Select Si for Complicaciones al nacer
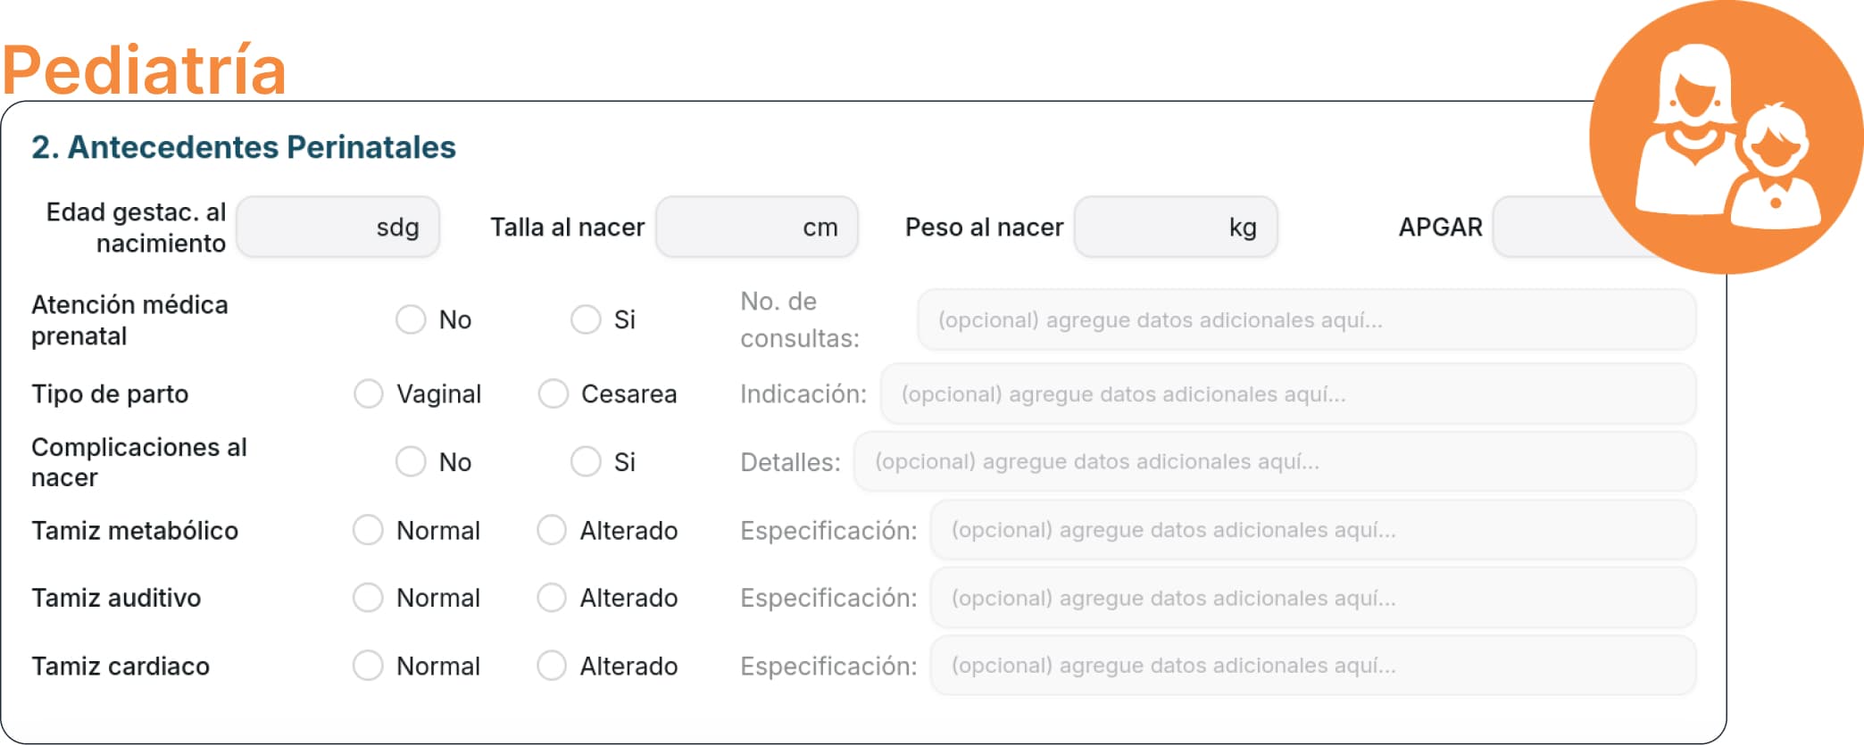 (x=586, y=461)
